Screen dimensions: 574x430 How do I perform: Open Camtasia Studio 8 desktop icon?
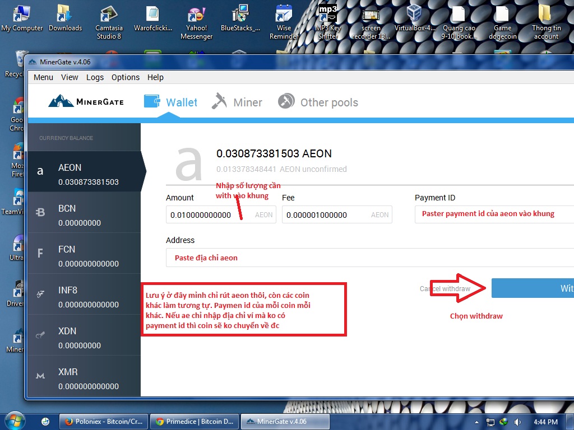click(109, 22)
